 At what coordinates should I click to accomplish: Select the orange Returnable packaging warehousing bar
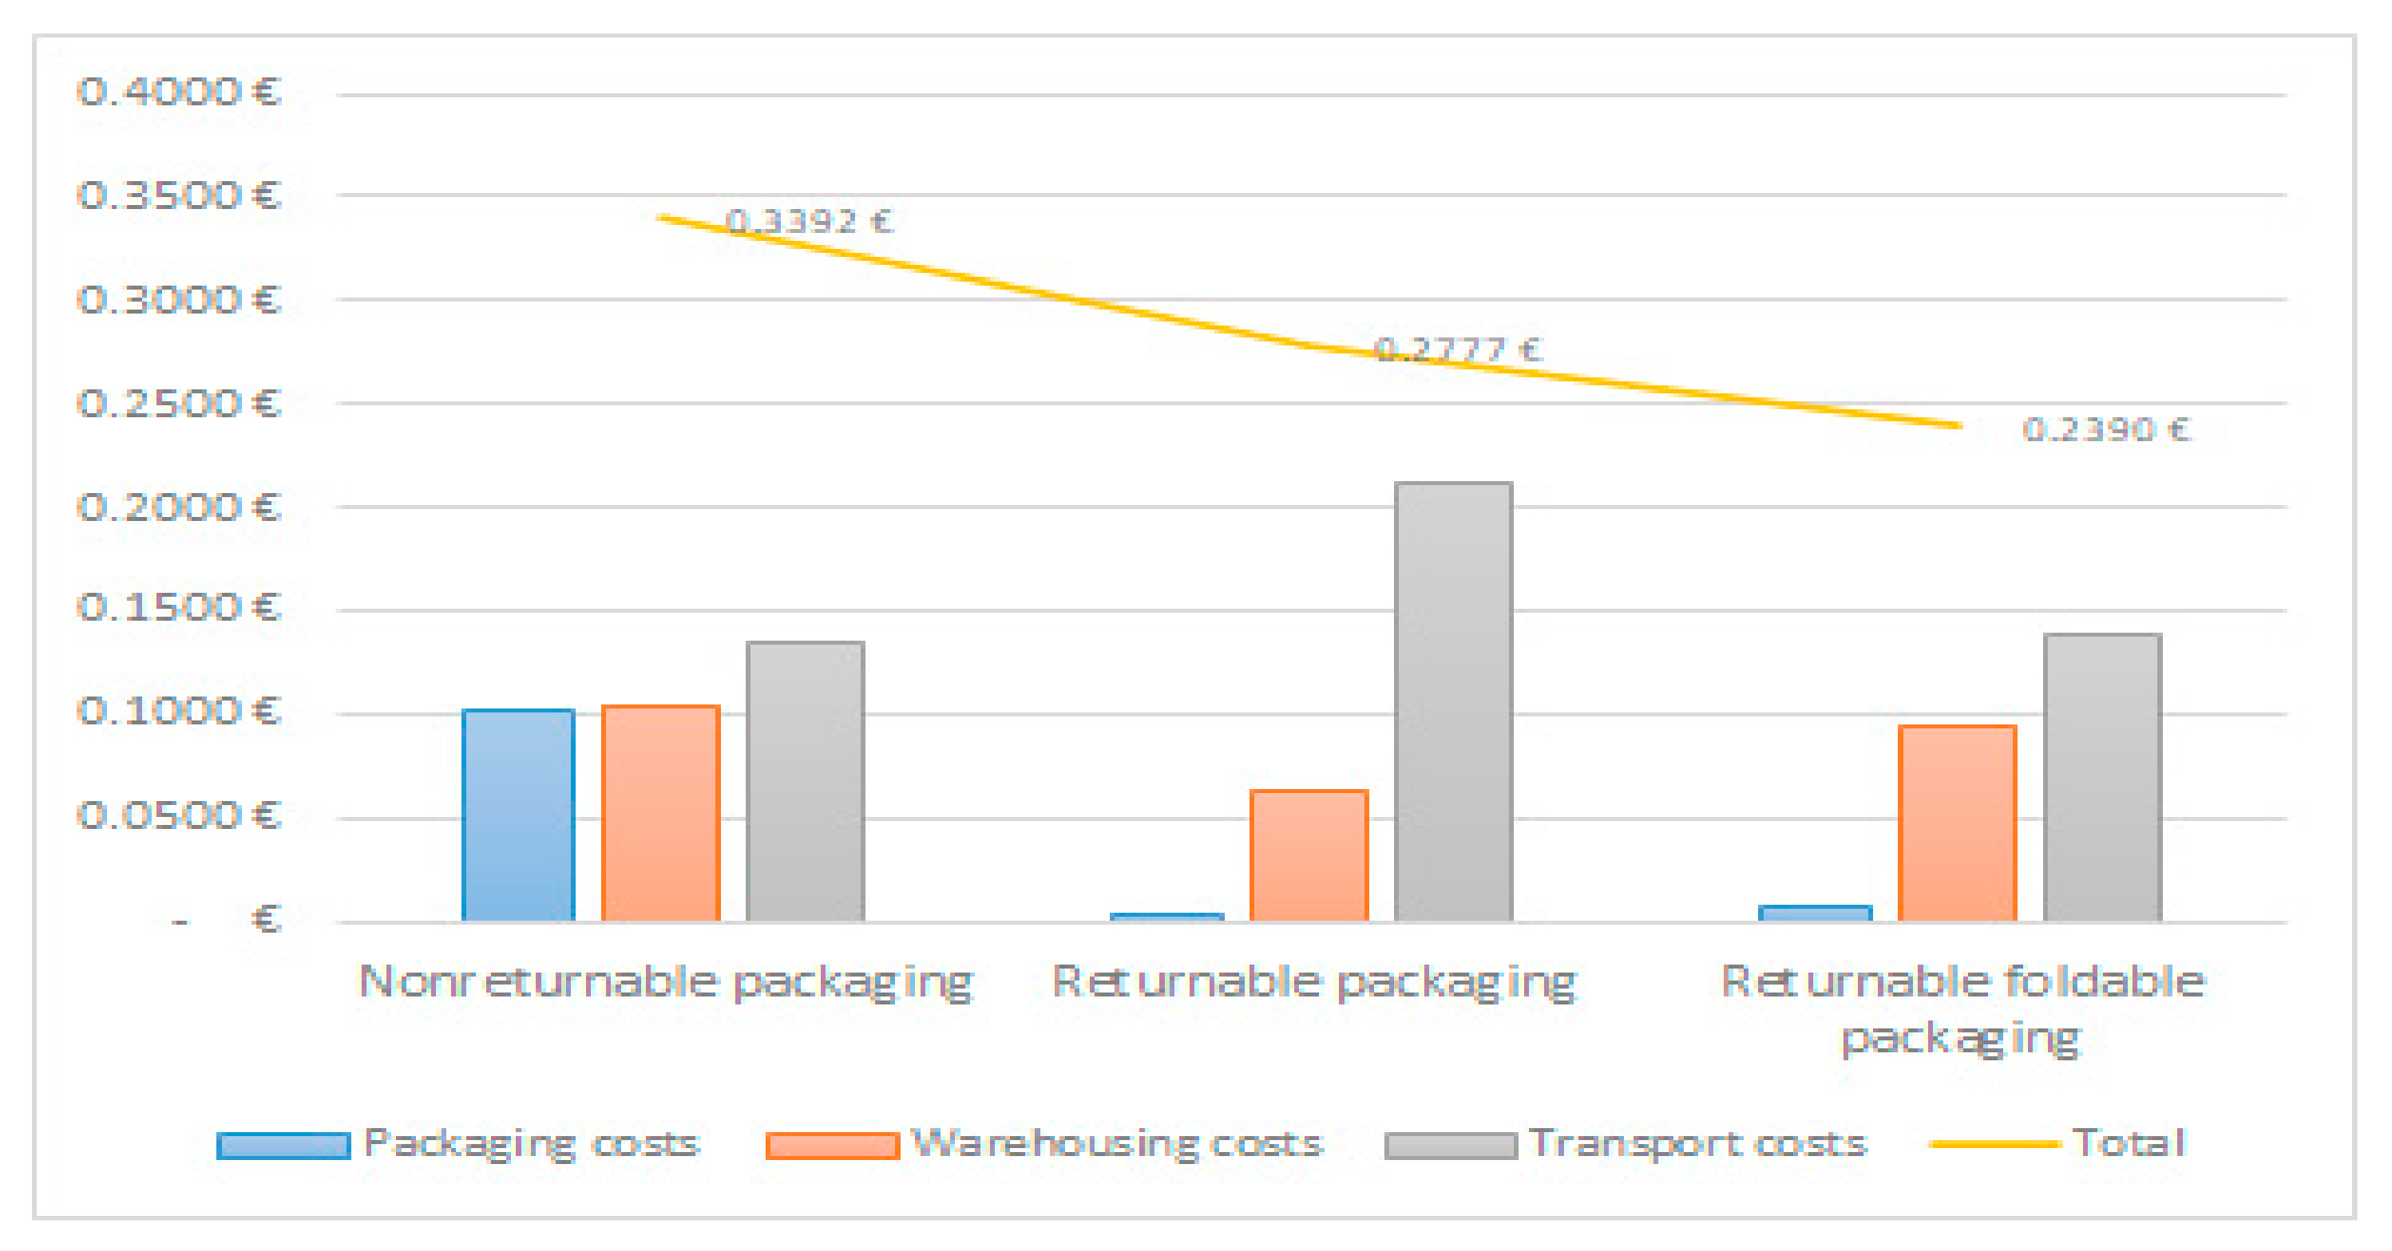coord(1309,854)
